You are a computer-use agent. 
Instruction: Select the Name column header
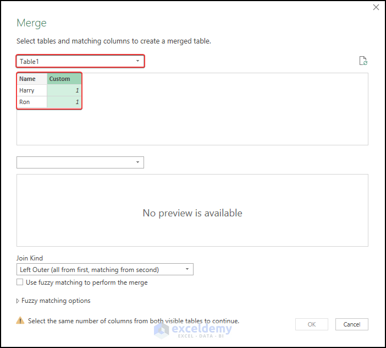[32, 79]
